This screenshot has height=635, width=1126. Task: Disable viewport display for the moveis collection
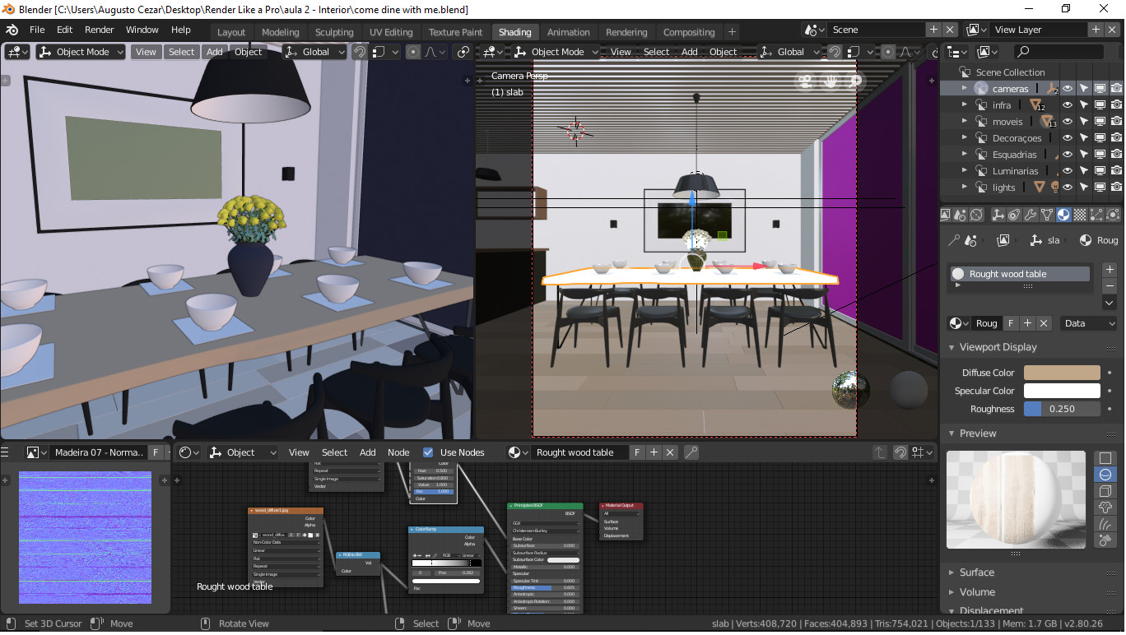tap(1100, 121)
